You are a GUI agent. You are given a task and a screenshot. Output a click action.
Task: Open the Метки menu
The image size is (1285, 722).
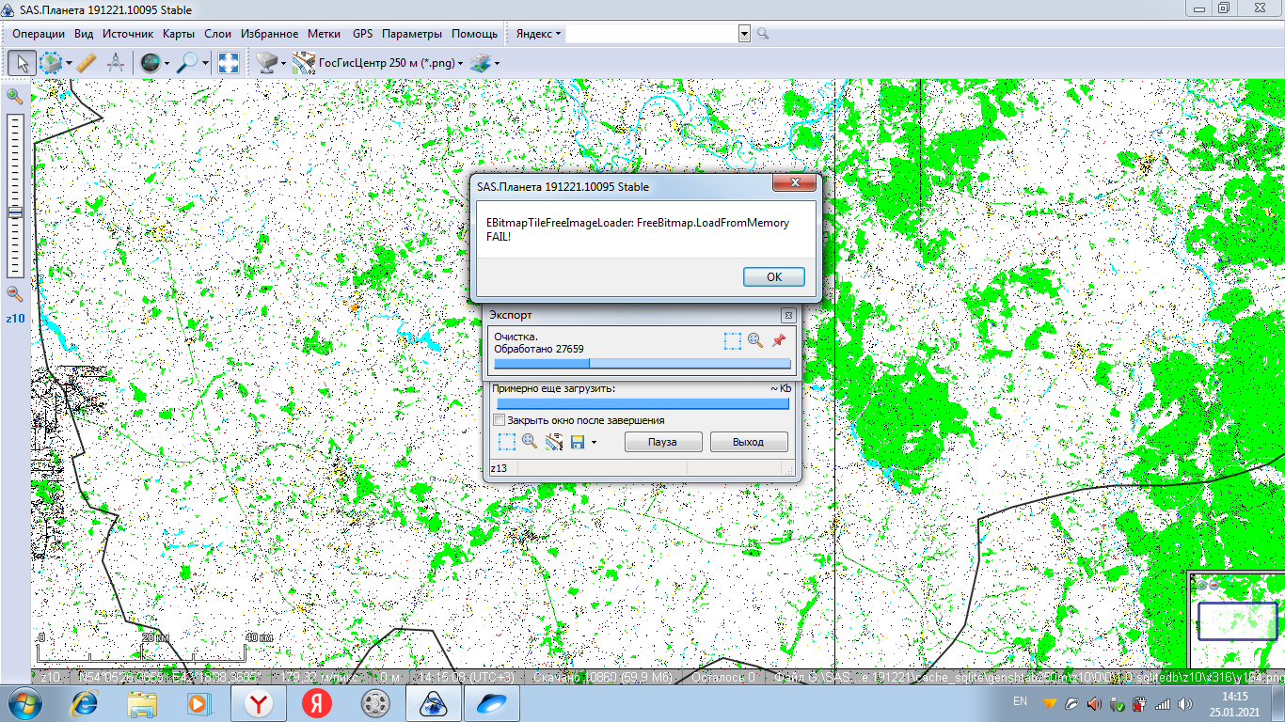click(324, 34)
